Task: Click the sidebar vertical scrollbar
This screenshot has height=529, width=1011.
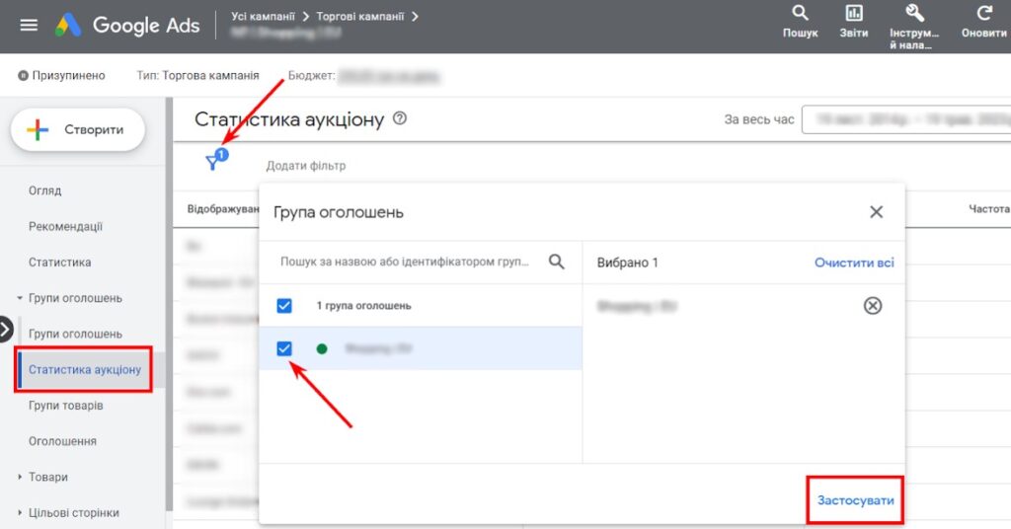Action: (169, 303)
